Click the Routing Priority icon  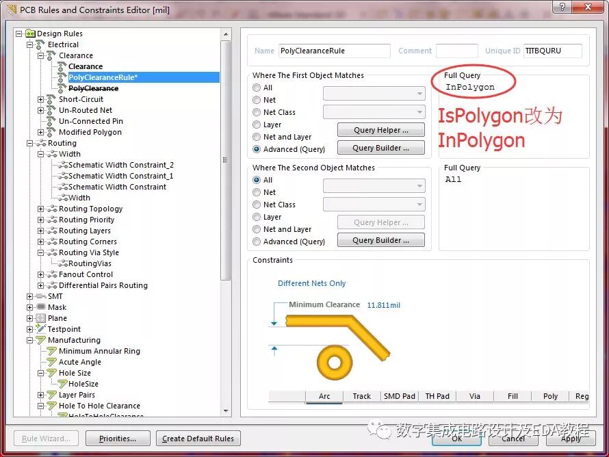pyautogui.click(x=52, y=220)
